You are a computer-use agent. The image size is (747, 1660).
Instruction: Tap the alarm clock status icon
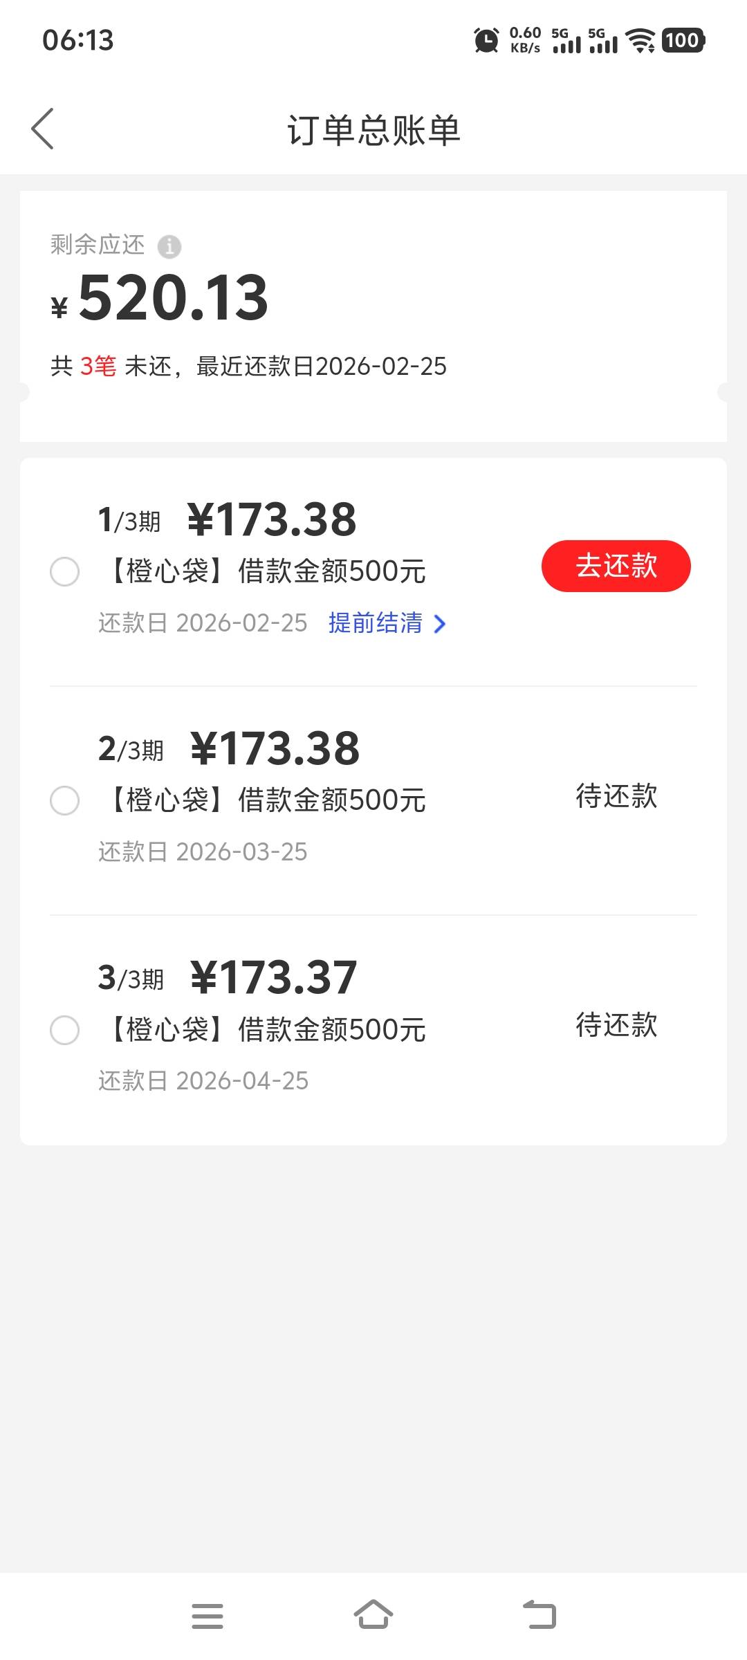pyautogui.click(x=486, y=40)
